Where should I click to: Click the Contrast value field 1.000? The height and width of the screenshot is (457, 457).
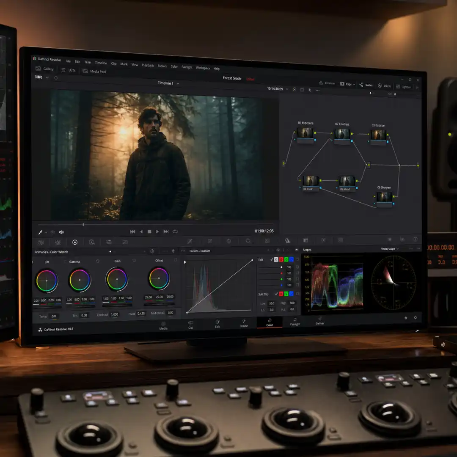coord(115,314)
